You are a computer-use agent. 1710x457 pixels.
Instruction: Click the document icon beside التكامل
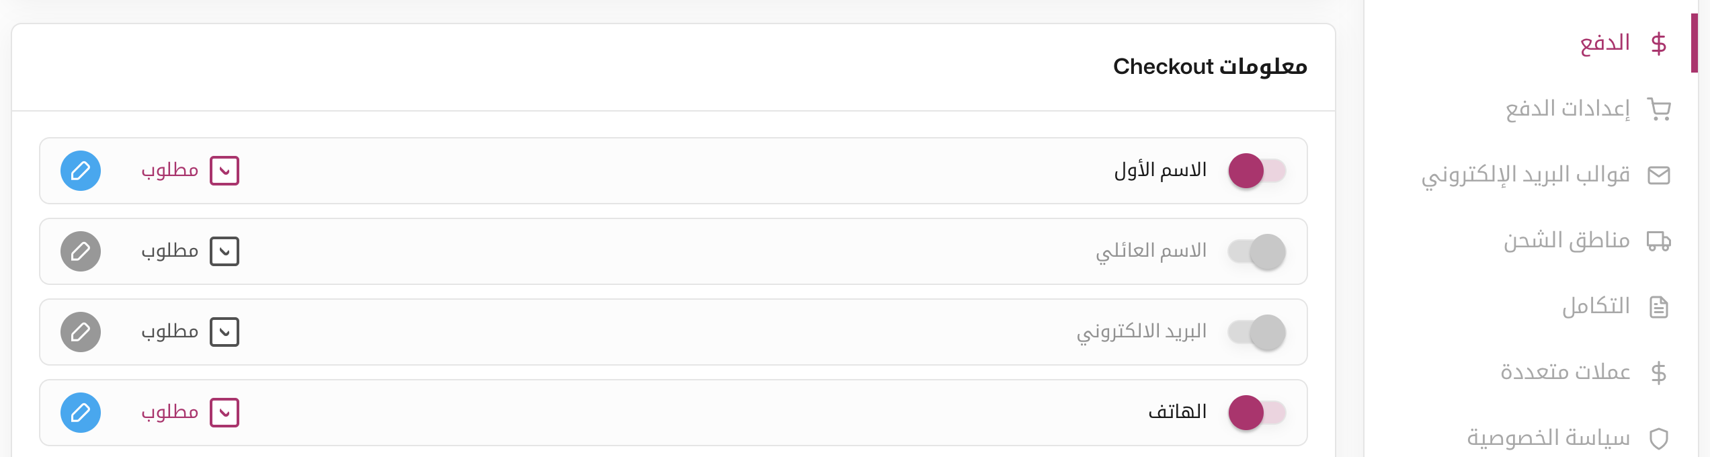1659,306
